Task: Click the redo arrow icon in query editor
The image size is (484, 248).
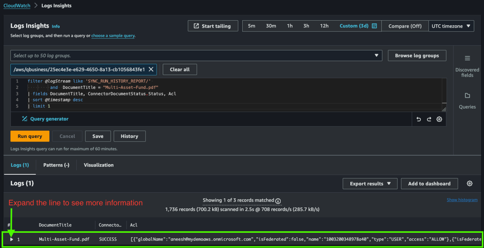Action: [429, 119]
